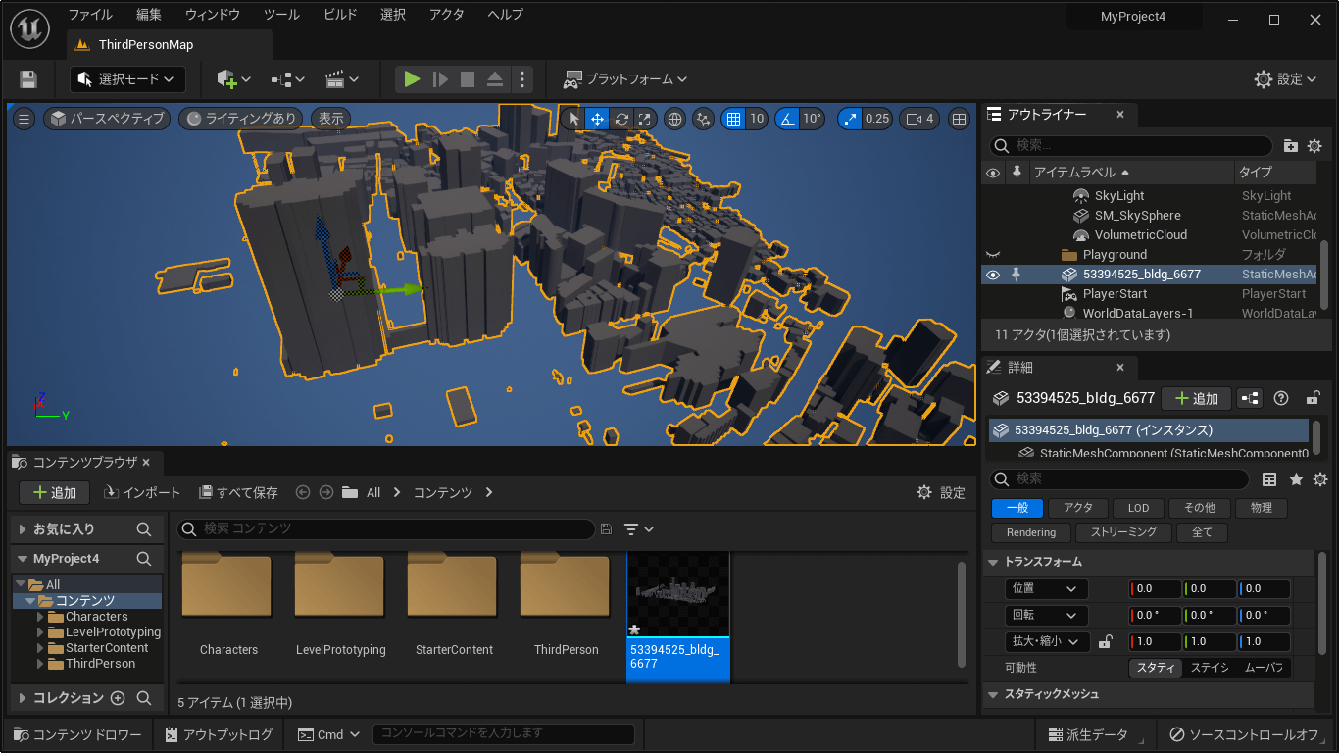Start Play in Editor with green arrow
This screenshot has height=753, width=1339.
coord(413,79)
